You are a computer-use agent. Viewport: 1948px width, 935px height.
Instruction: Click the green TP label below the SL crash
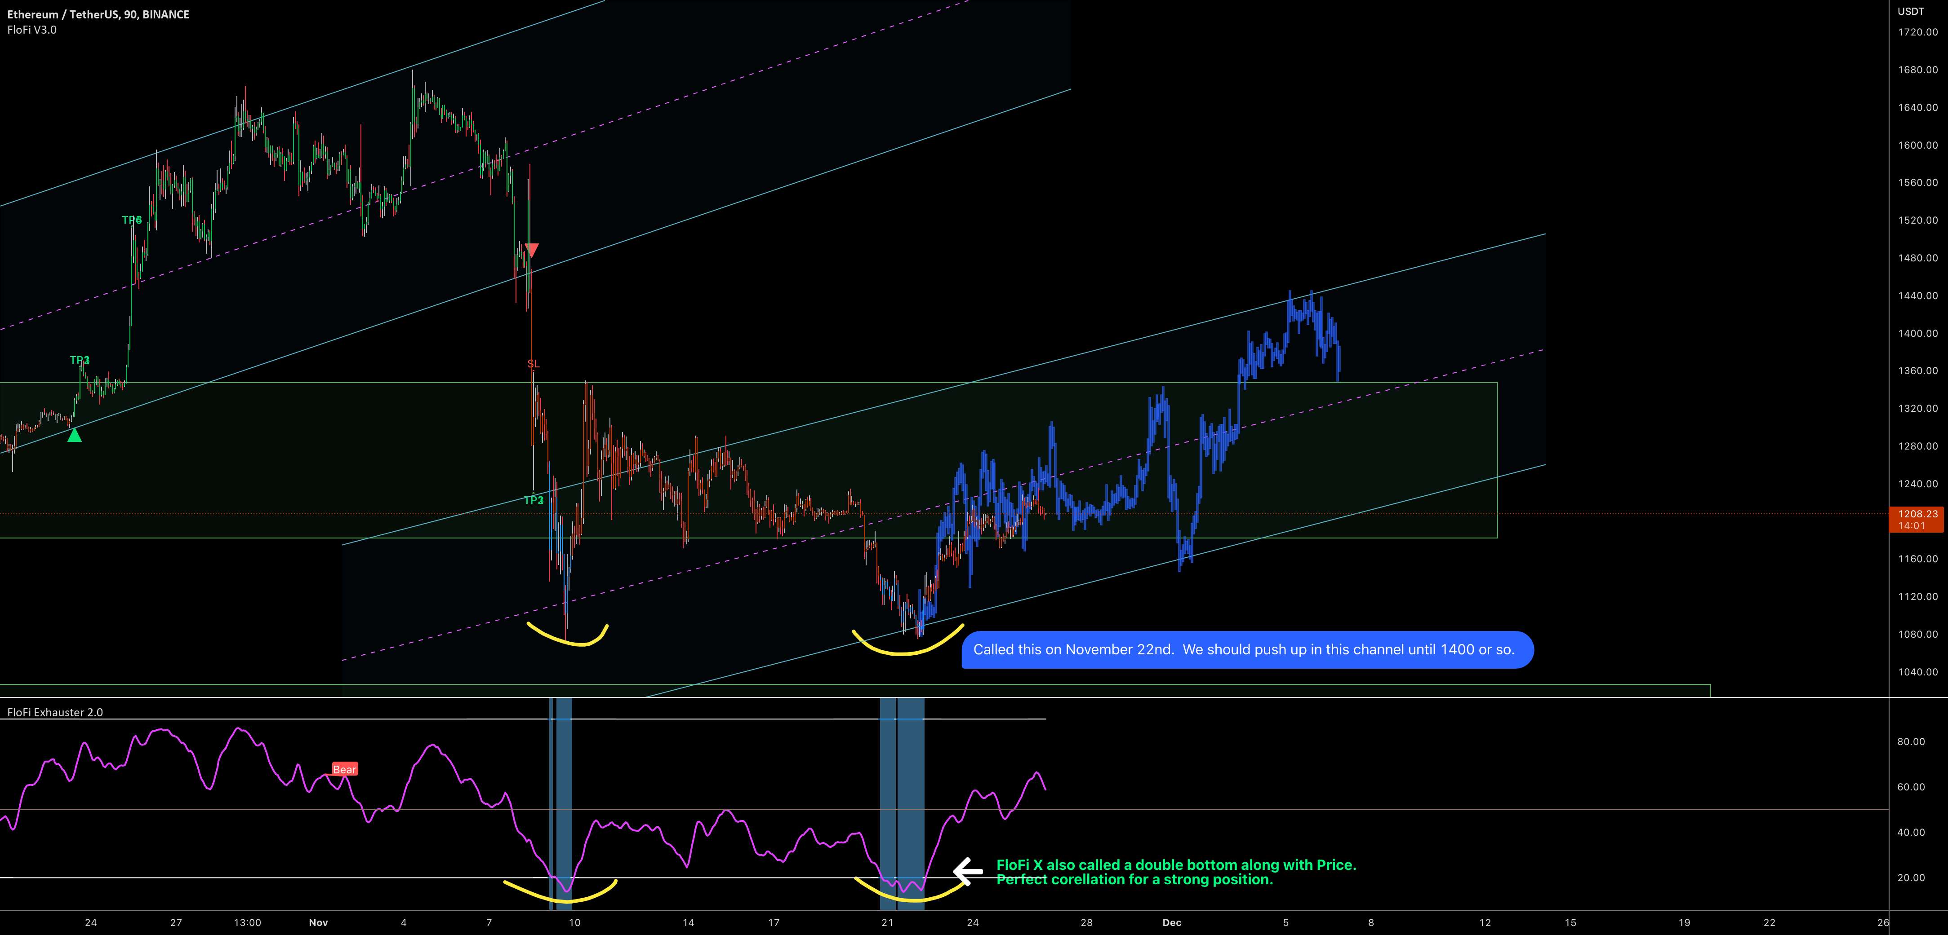click(x=534, y=500)
